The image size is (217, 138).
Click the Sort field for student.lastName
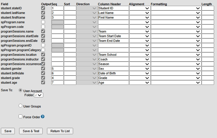click(x=70, y=13)
